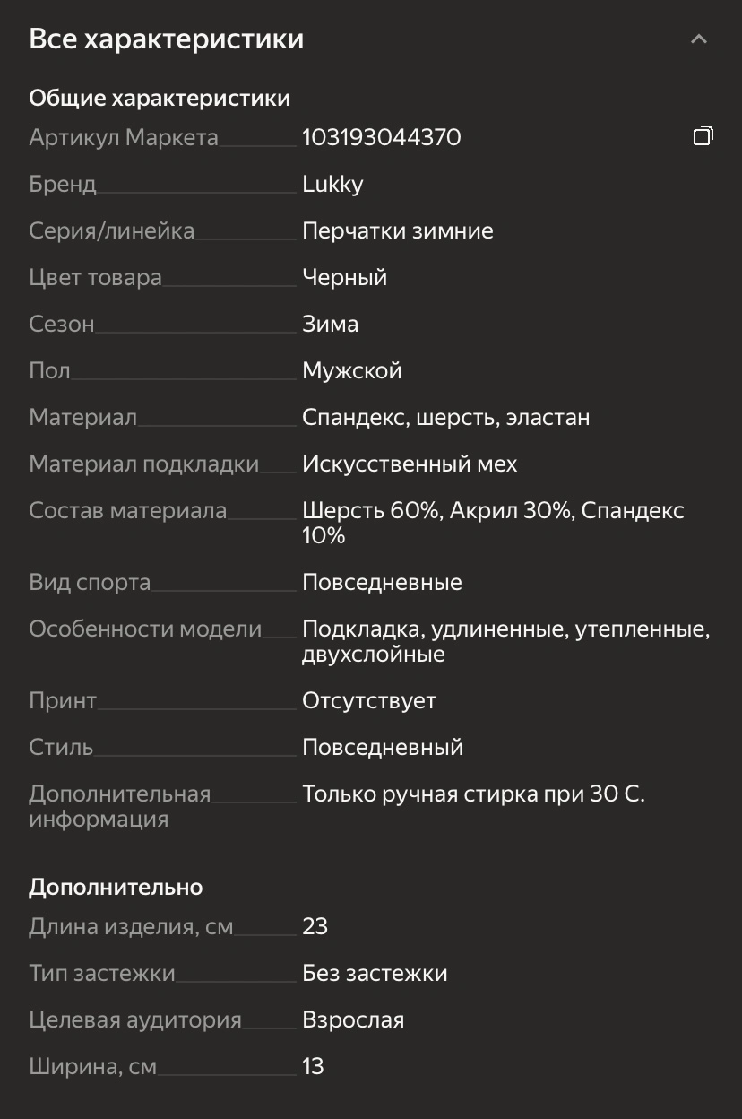Click the Отсутствует print value
Screen dimensions: 742x1119
pyautogui.click(x=369, y=700)
